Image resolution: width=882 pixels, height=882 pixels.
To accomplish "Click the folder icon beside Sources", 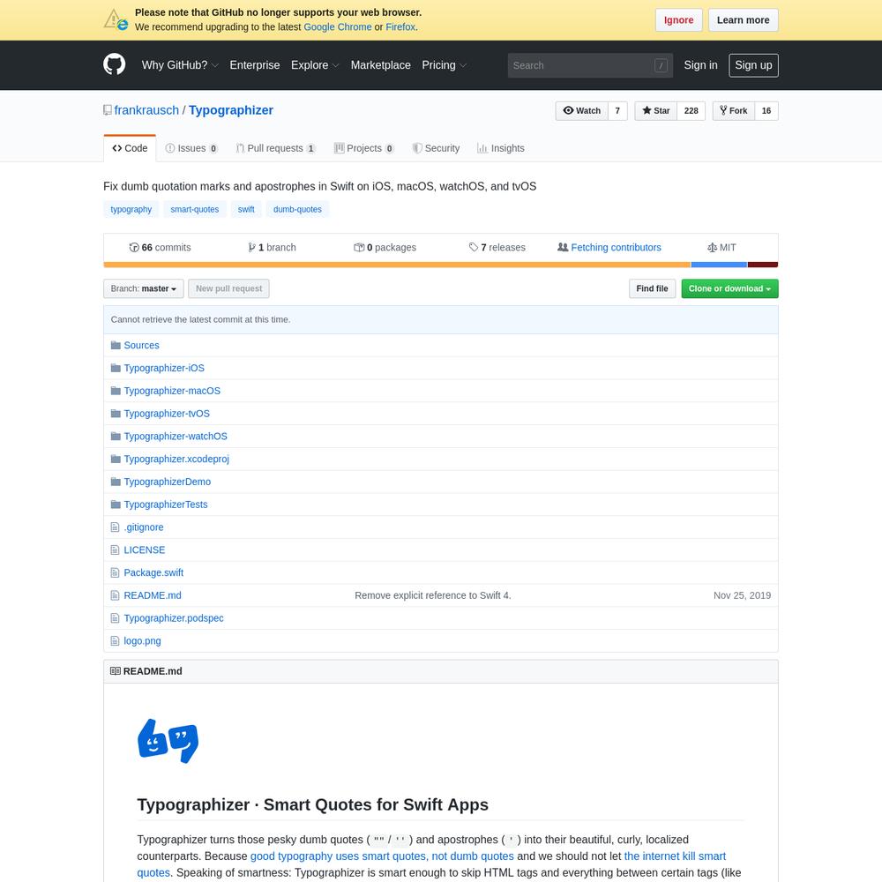I will pos(116,345).
